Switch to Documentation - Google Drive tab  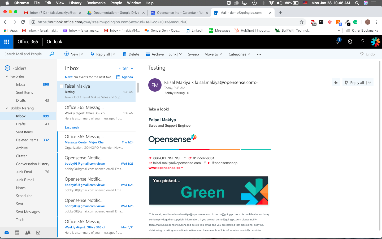(116, 12)
